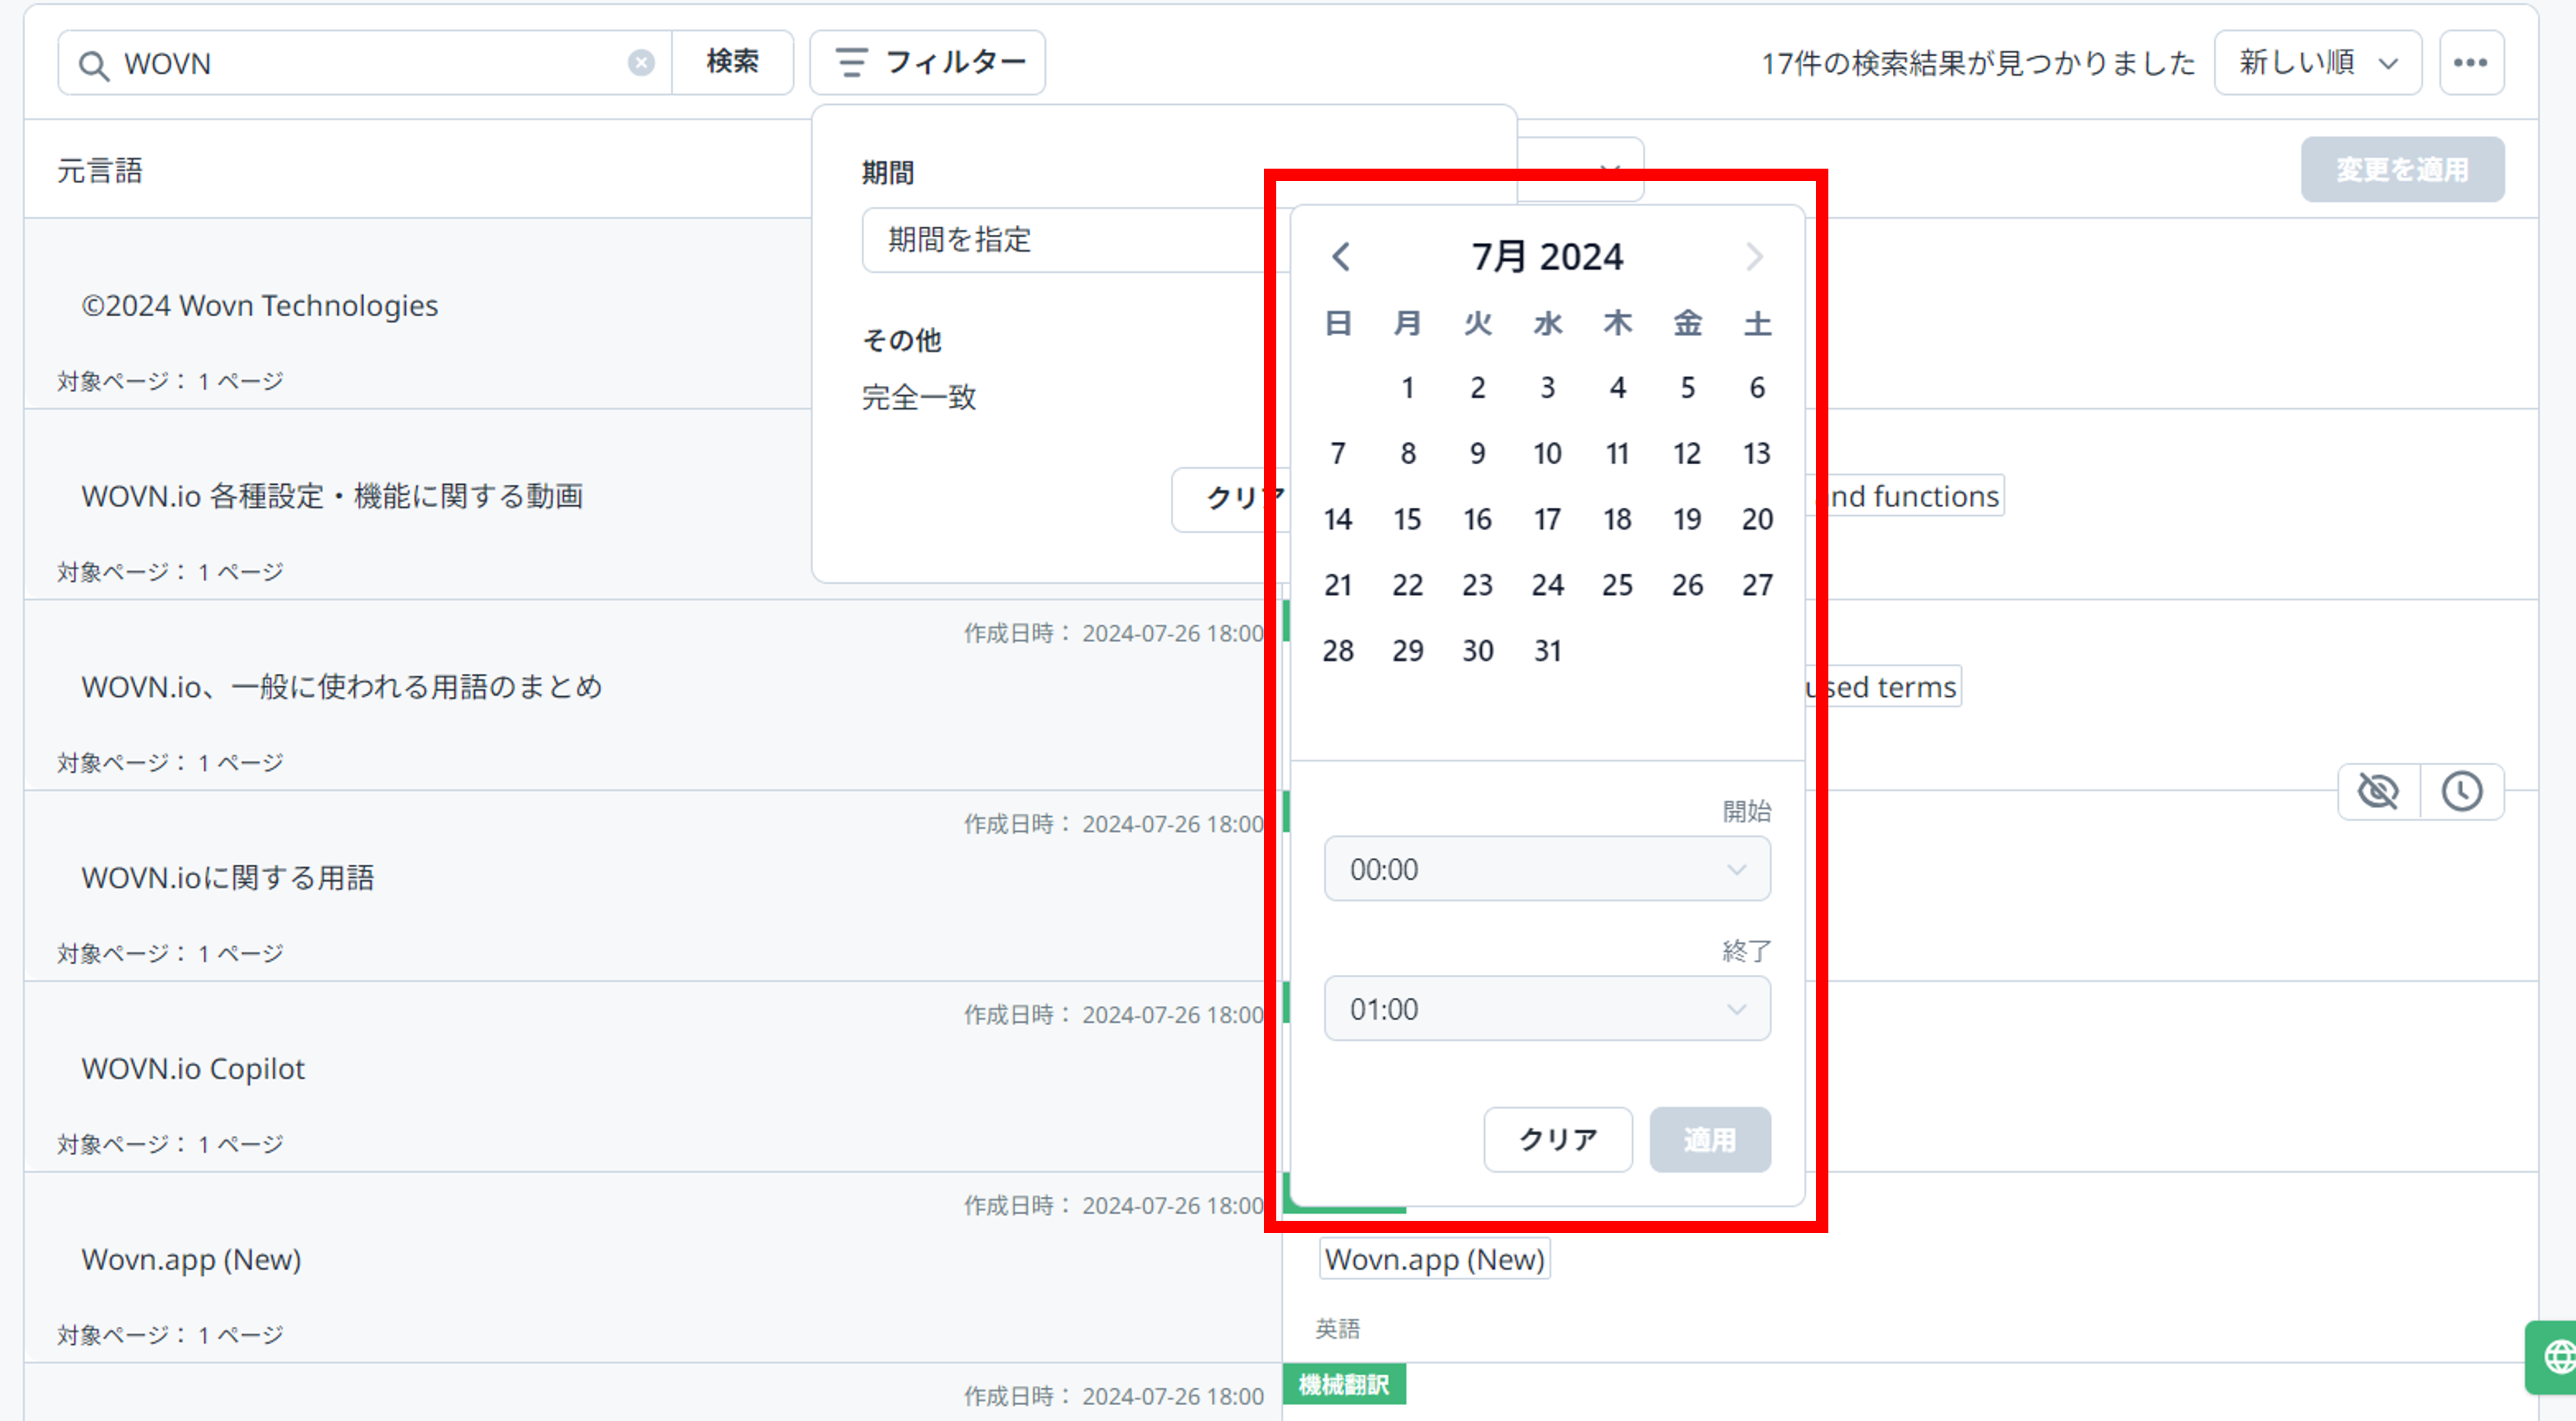Apply changes with the 変更を適用 button

pos(2403,169)
